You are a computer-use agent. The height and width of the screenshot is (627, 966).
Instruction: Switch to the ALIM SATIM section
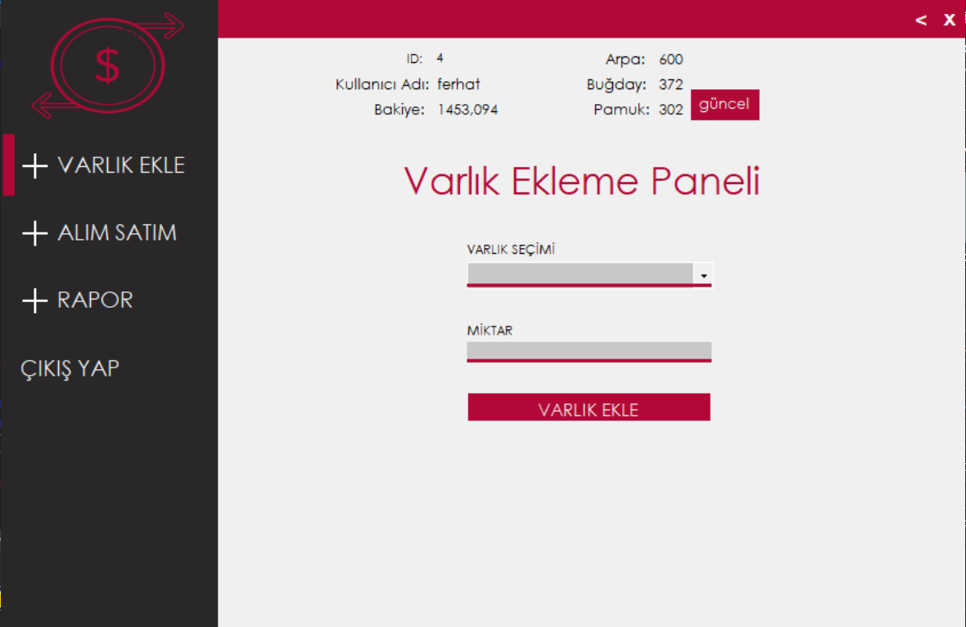point(116,232)
